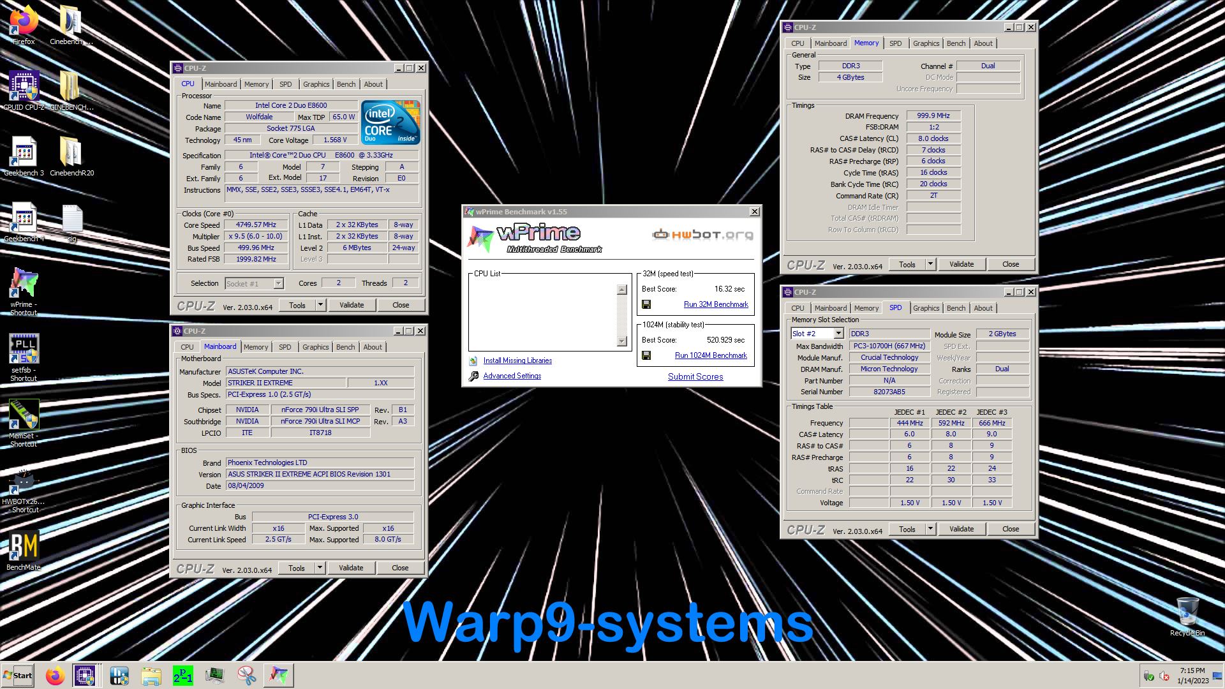Select the SPD tab in the Mainboard window
1225x689 pixels.
pos(285,347)
